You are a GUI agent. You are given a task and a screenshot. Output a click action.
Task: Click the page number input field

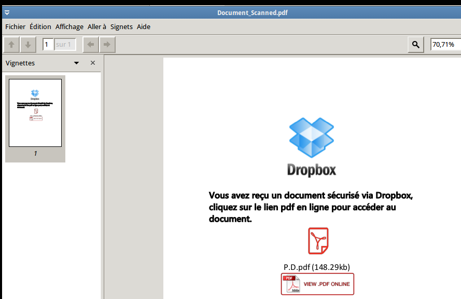[x=48, y=45]
